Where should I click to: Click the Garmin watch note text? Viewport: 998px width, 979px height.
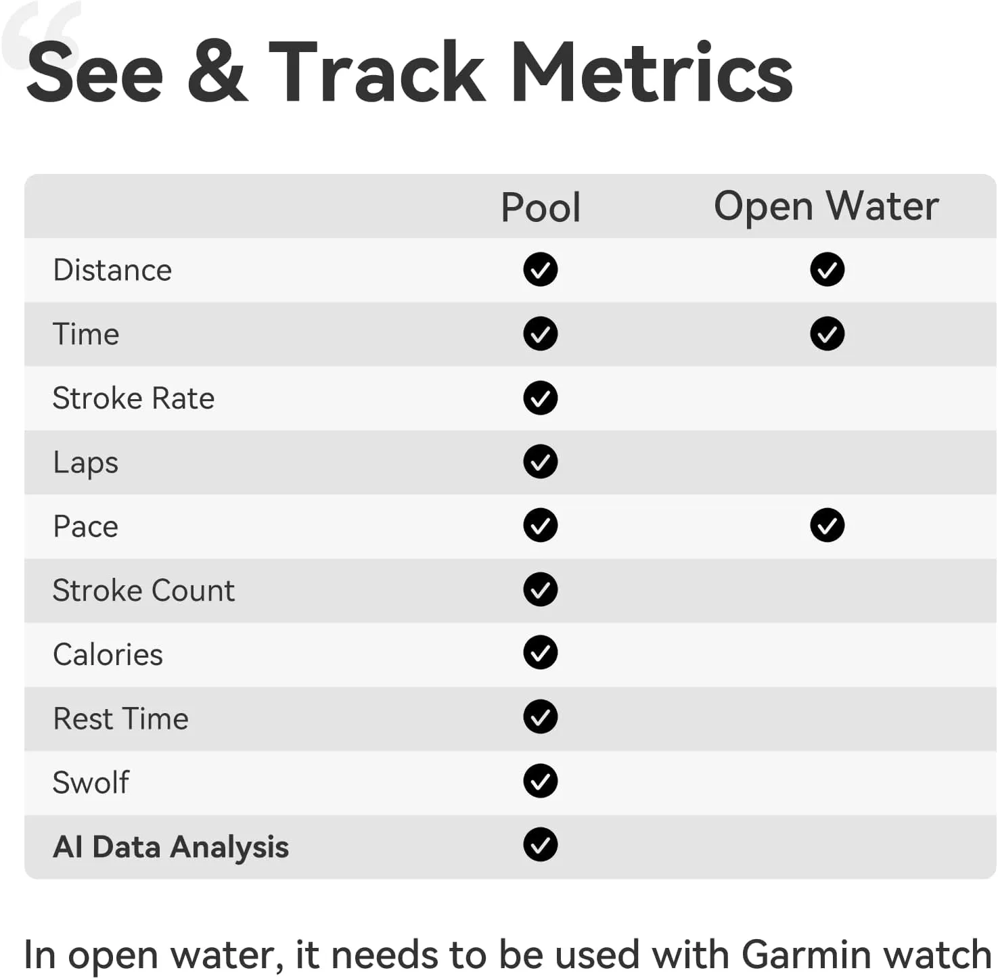507,955
